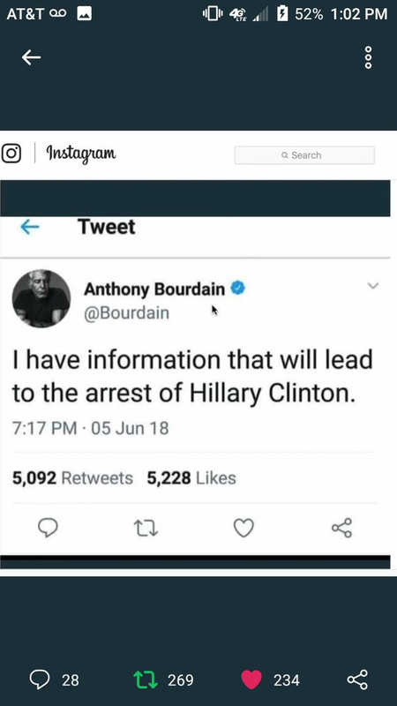Viewport: 397px width, 706px height.
Task: Click the Instagram camera logo icon
Action: [11, 154]
